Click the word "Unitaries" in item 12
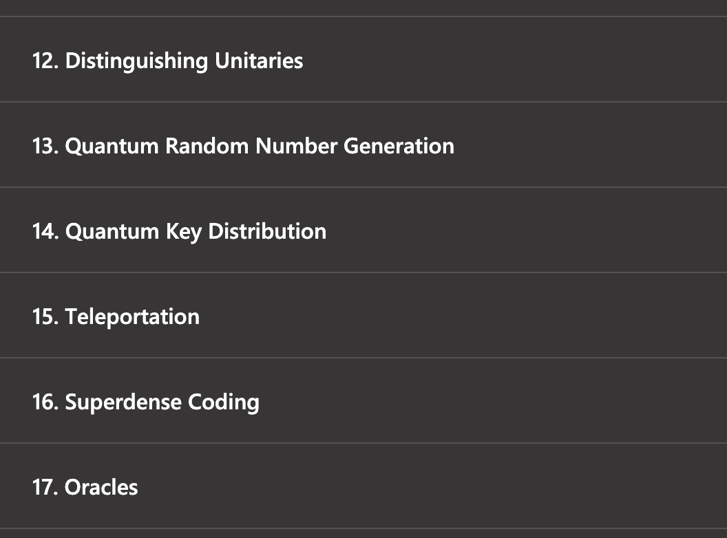 259,61
